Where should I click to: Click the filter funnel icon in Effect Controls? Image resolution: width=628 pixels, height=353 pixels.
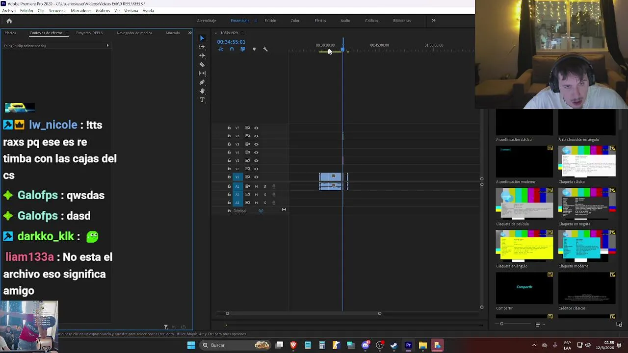(166, 327)
